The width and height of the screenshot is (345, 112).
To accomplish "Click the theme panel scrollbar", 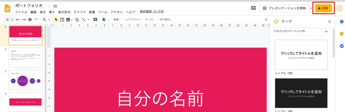I will point(333,43).
